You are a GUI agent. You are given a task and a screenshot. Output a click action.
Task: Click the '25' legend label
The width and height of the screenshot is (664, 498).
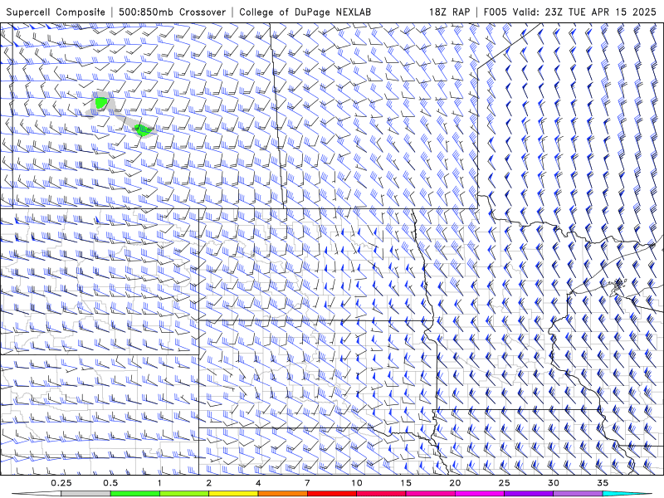click(504, 483)
